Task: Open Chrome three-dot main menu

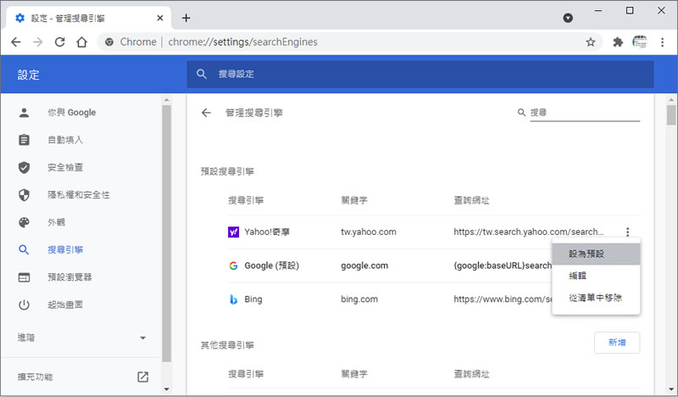Action: (664, 42)
